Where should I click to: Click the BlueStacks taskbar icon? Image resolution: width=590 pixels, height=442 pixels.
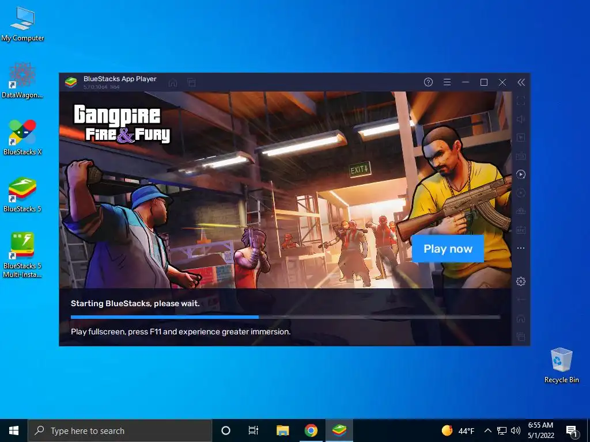point(339,430)
